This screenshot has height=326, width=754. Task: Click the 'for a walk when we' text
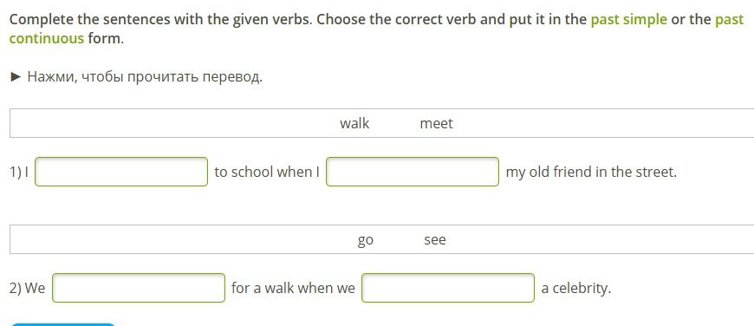(293, 288)
